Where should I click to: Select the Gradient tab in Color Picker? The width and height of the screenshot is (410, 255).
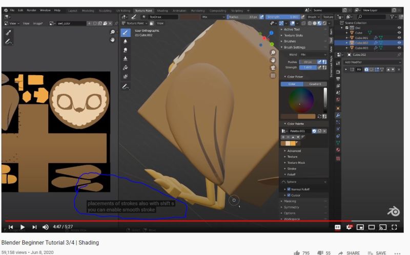click(315, 84)
